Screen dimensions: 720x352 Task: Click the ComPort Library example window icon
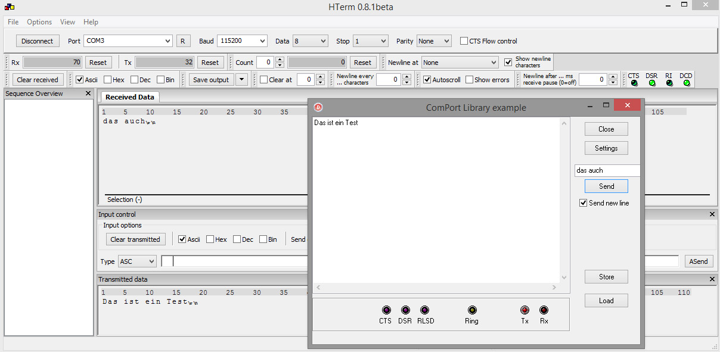click(318, 107)
